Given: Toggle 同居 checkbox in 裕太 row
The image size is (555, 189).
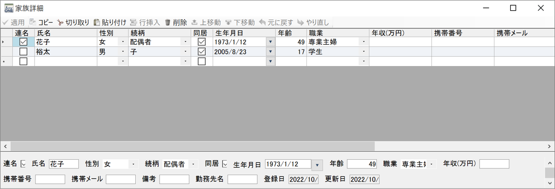Looking at the screenshot, I should tap(202, 52).
